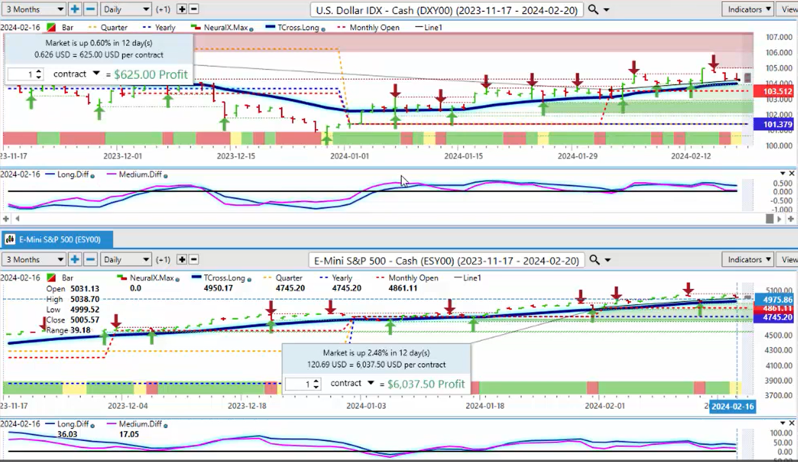Click the 2024-02-16 date marker on ES axis

732,407
